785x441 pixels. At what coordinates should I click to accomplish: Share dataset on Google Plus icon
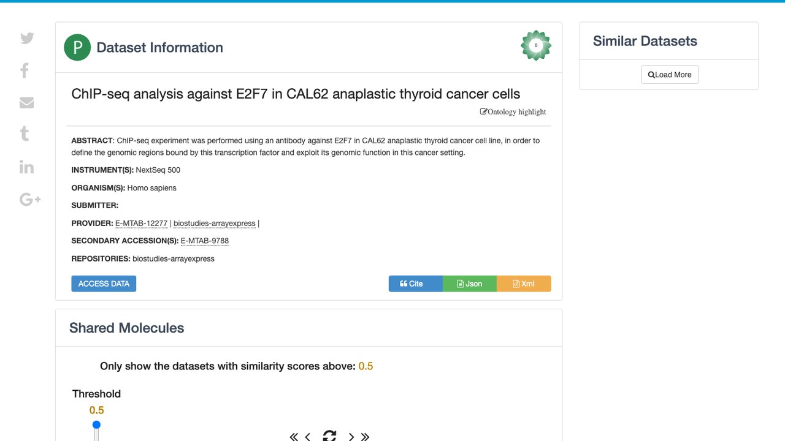[x=30, y=199]
